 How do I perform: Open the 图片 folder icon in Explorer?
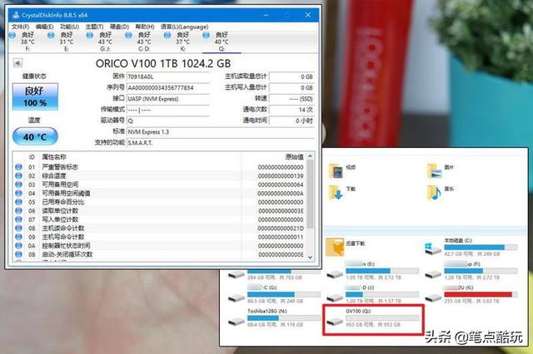pyautogui.click(x=434, y=170)
